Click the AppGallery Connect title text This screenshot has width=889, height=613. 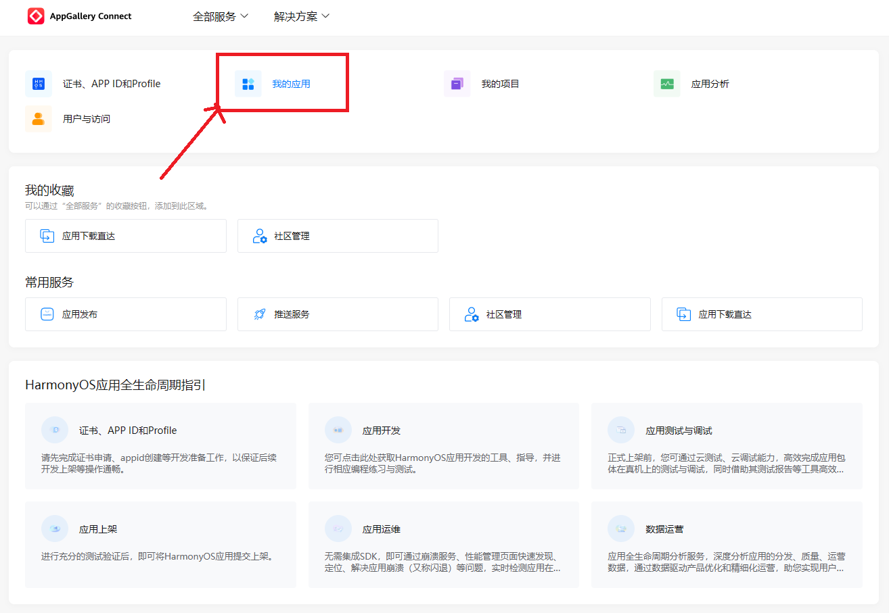[91, 16]
